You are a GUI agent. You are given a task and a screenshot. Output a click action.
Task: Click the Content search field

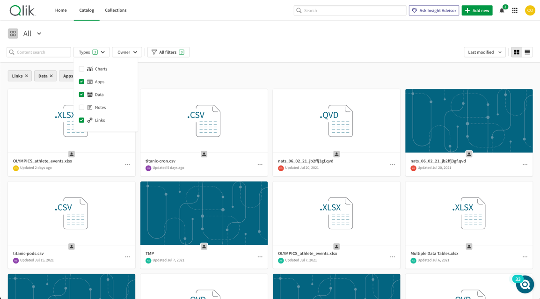42,52
